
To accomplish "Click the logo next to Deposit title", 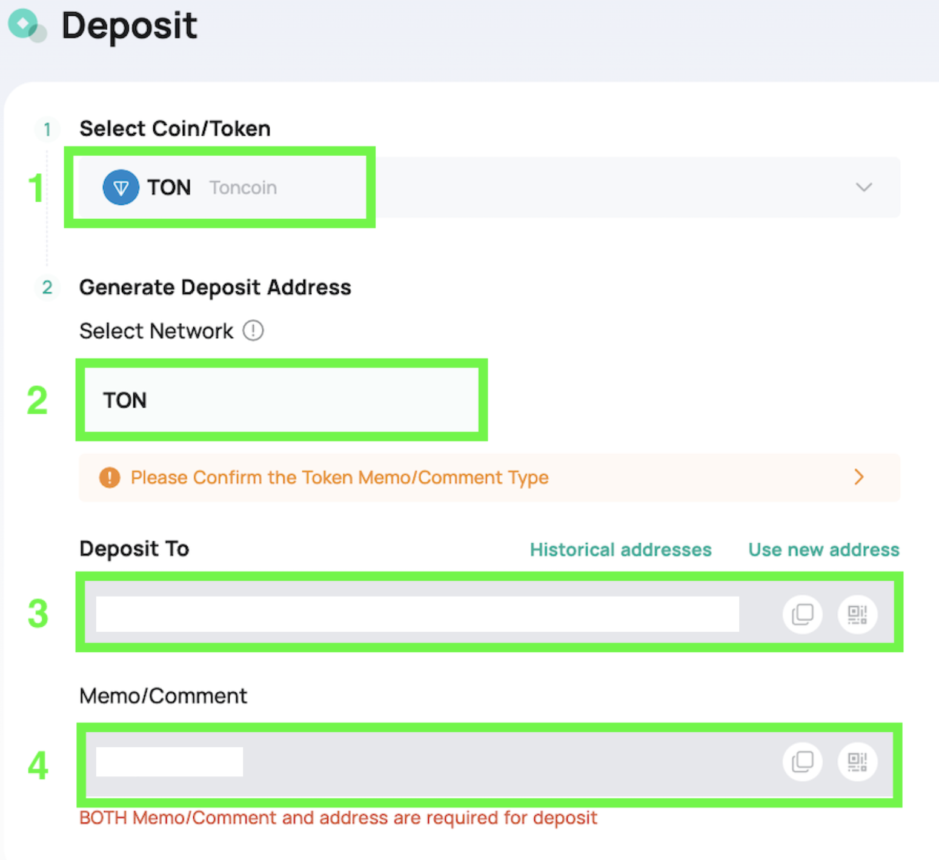I will tap(27, 26).
